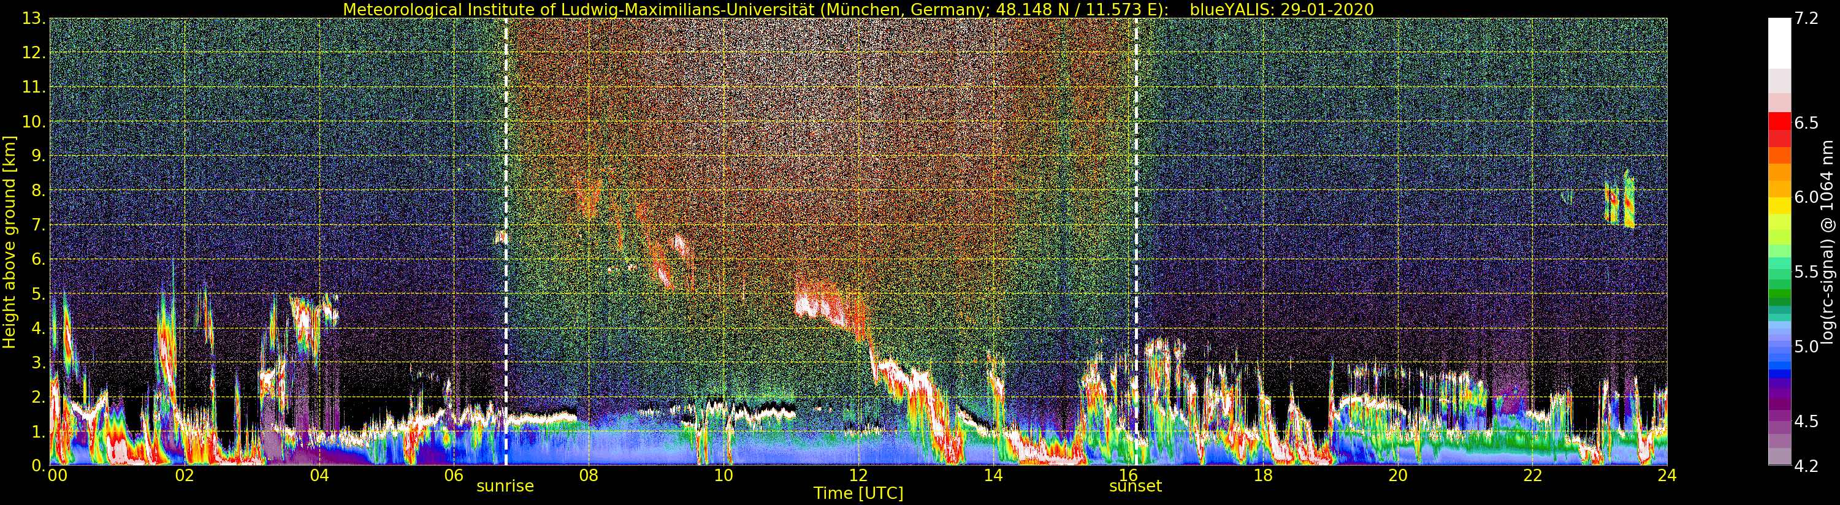Click the '08' tick on the time axis
This screenshot has width=1840, height=505.
tap(589, 475)
